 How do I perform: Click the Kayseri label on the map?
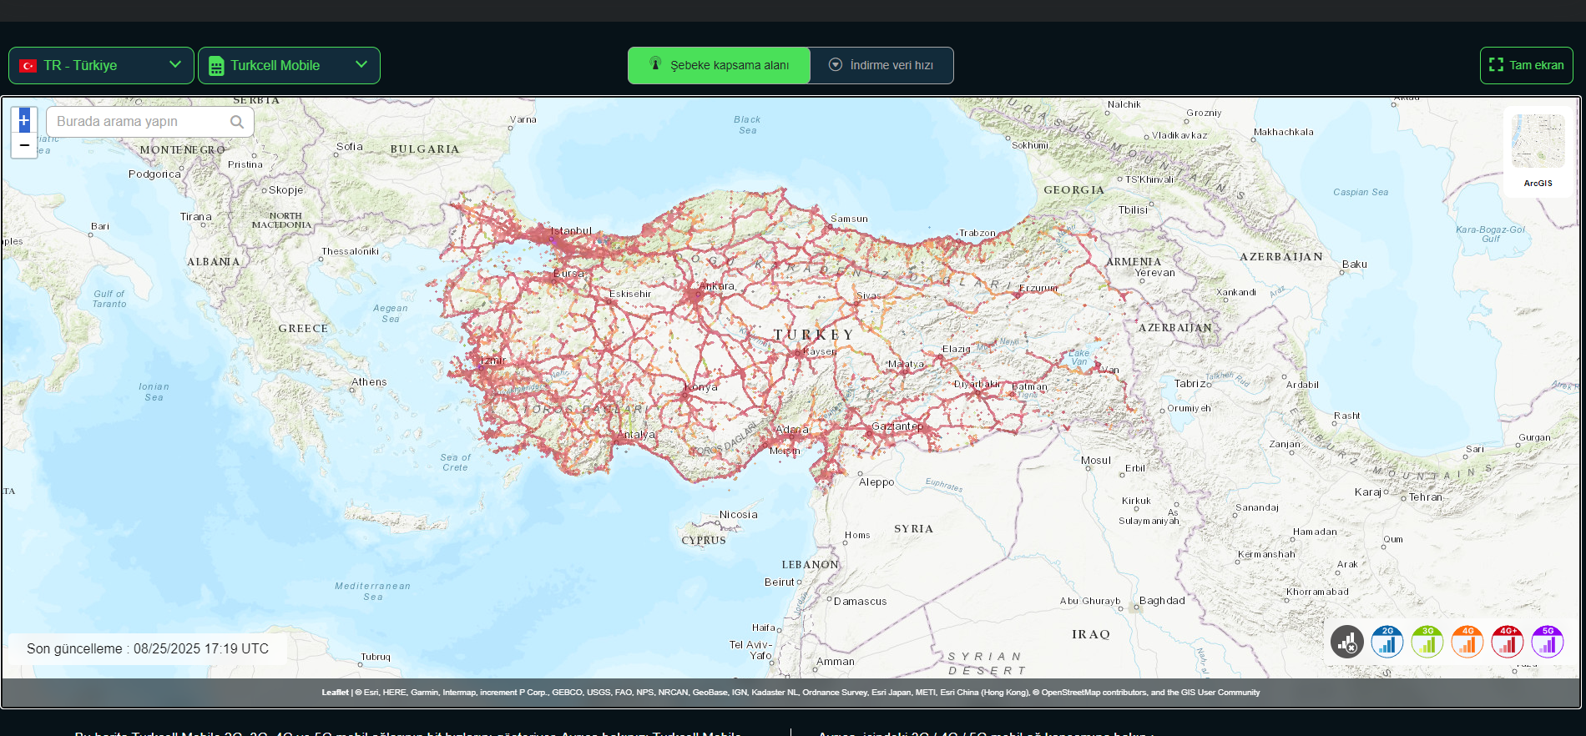(820, 352)
